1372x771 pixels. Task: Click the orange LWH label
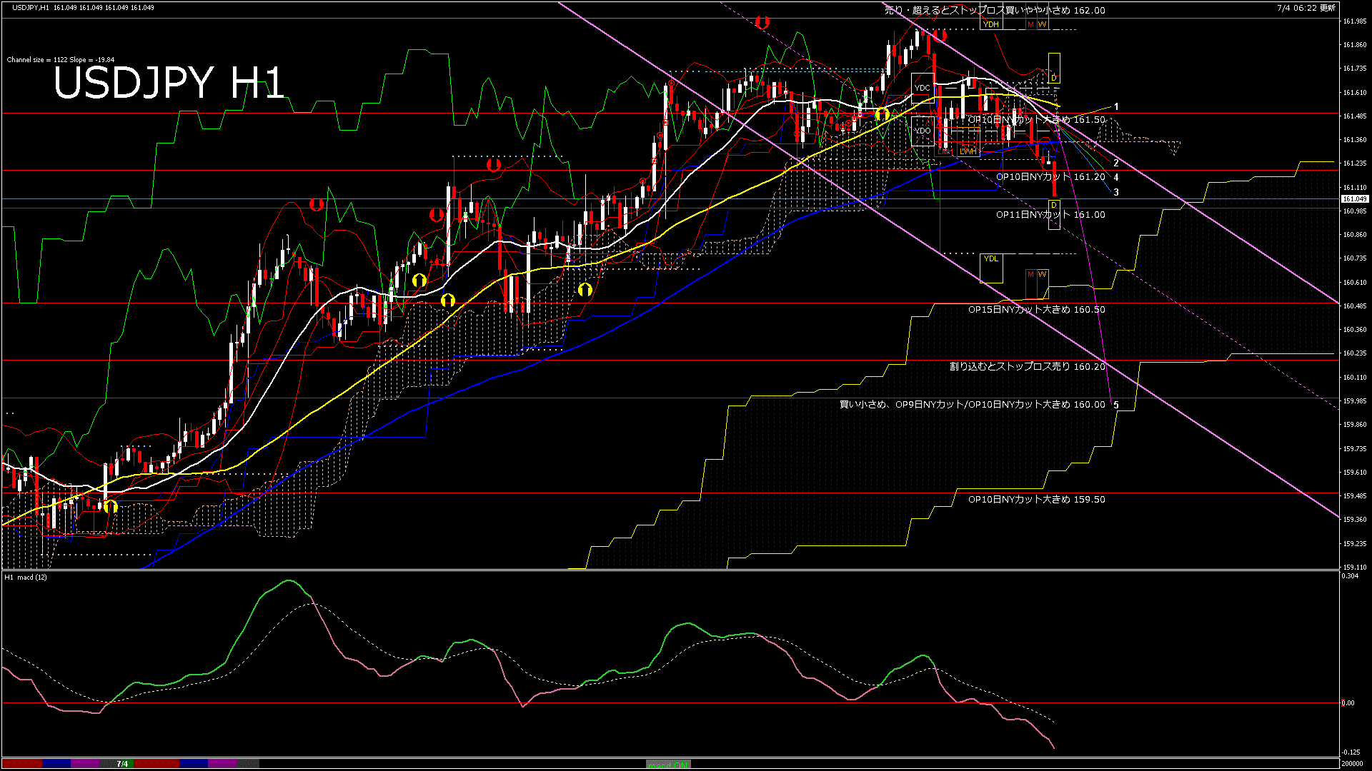tap(968, 151)
